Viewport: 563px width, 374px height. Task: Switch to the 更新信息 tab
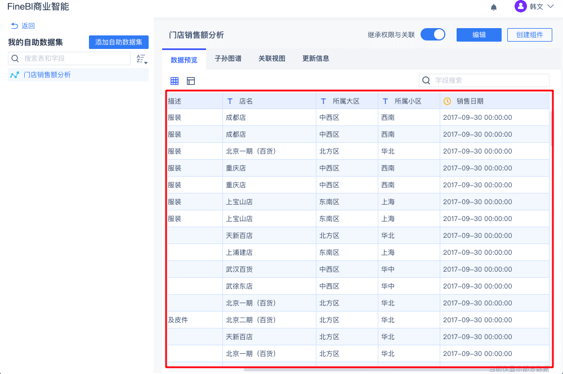coord(316,58)
